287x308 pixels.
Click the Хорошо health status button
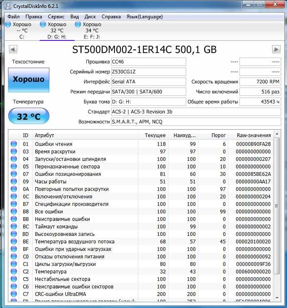pos(29,80)
